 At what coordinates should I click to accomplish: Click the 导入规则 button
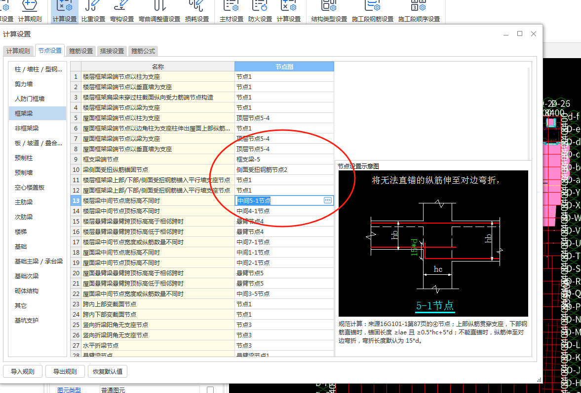[23, 371]
